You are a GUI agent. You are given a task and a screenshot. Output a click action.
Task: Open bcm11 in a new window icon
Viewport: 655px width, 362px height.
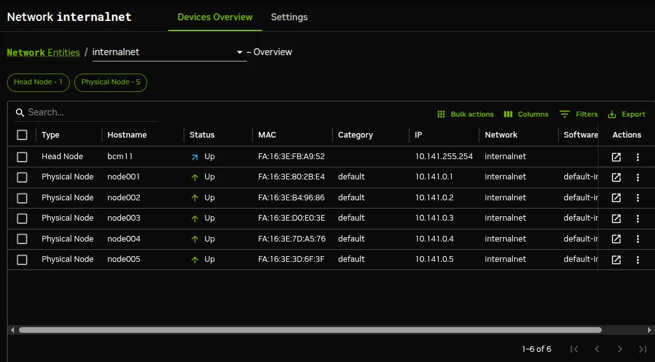(616, 157)
